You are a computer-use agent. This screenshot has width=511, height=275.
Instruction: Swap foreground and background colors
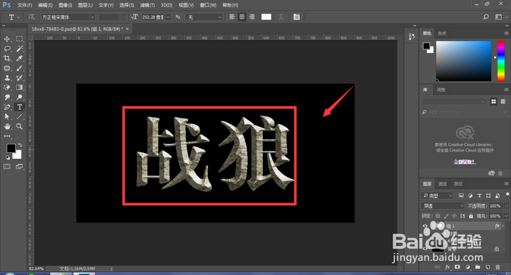(20, 145)
